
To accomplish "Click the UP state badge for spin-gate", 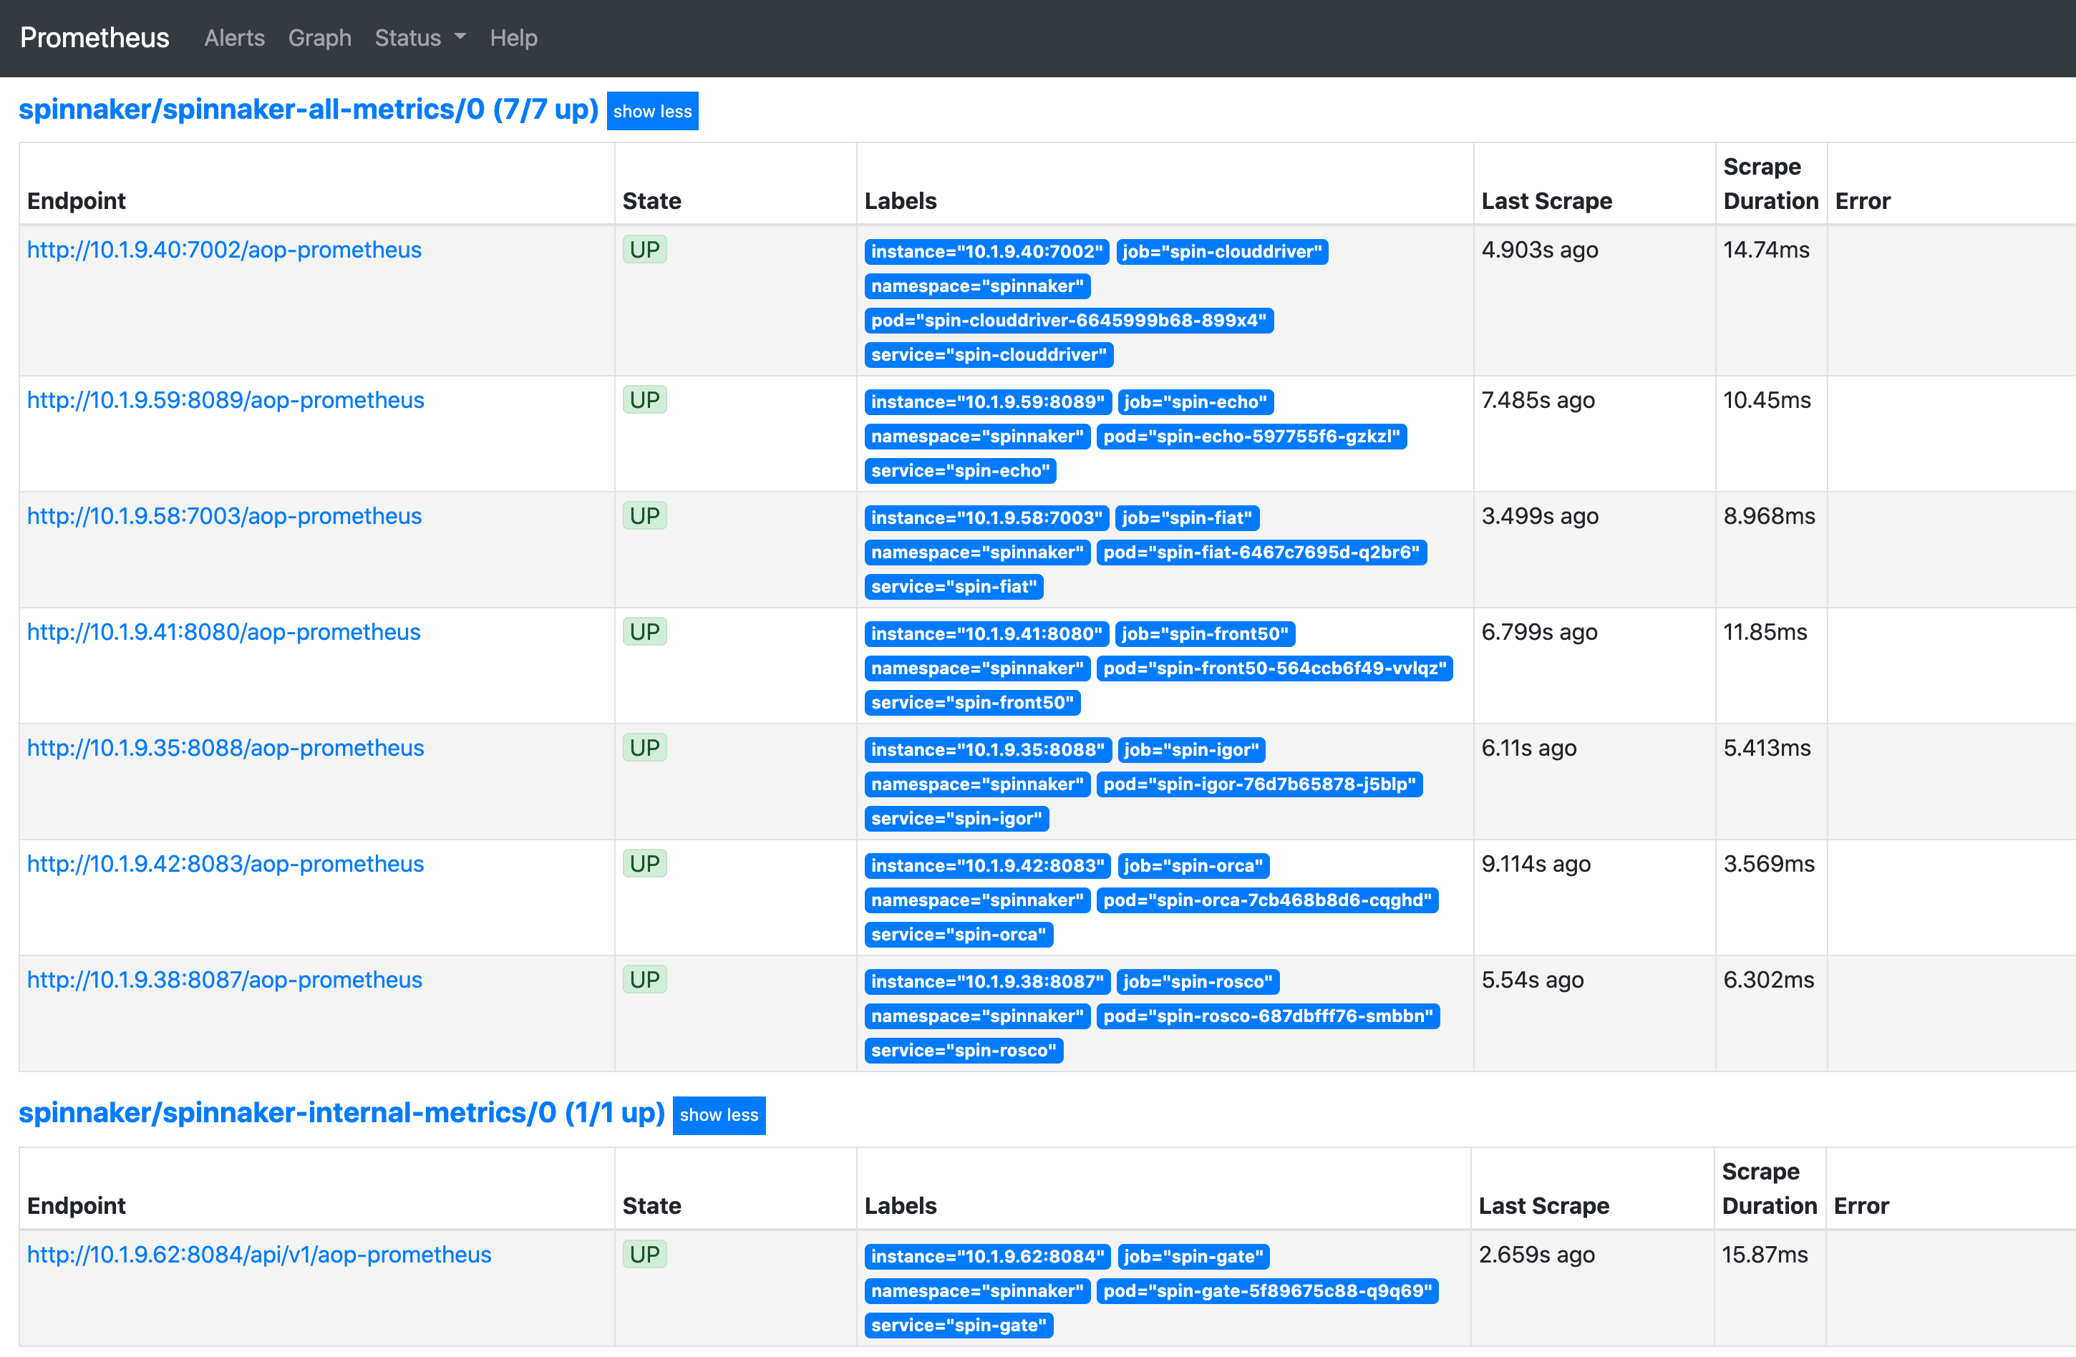I will tap(644, 1255).
